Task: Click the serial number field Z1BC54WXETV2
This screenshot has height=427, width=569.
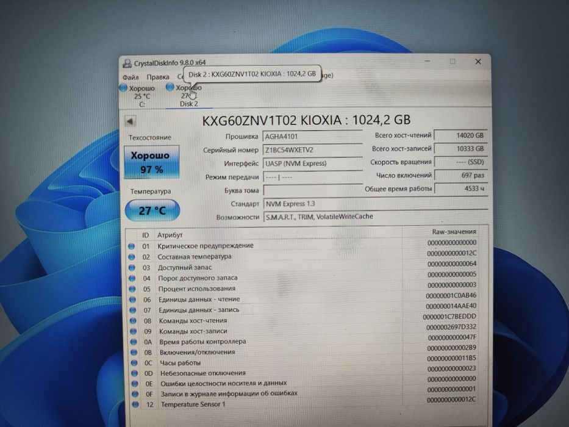Action: coord(312,150)
